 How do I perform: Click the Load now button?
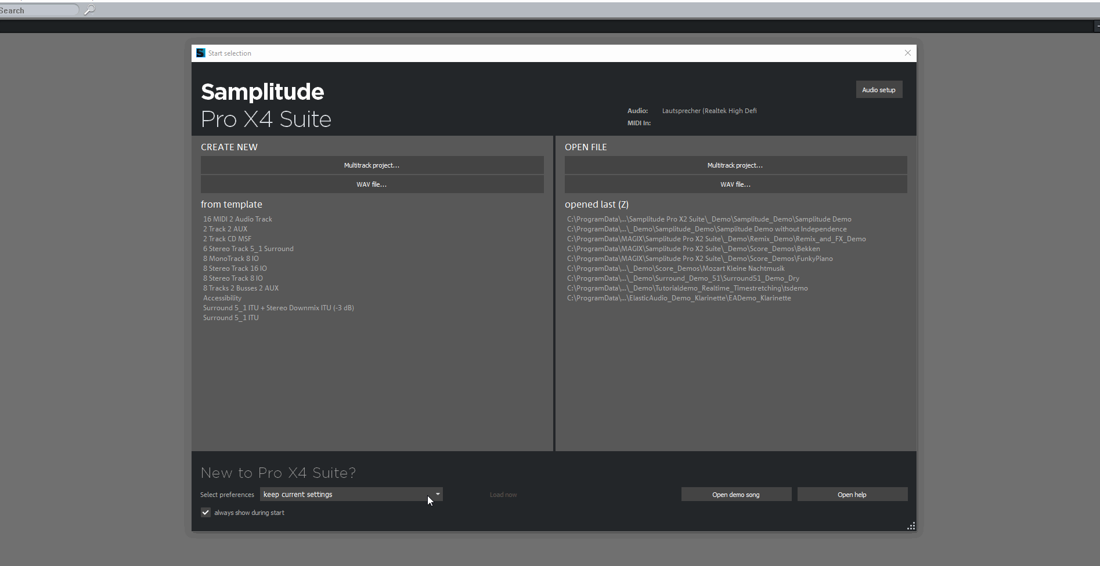click(x=503, y=495)
